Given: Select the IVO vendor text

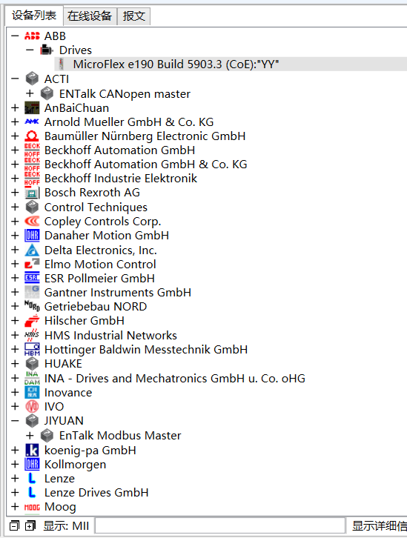Looking at the screenshot, I should [x=54, y=407].
